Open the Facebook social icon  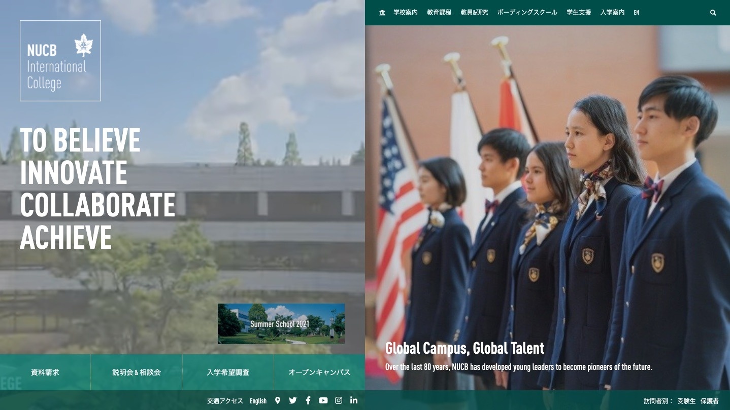pos(308,400)
